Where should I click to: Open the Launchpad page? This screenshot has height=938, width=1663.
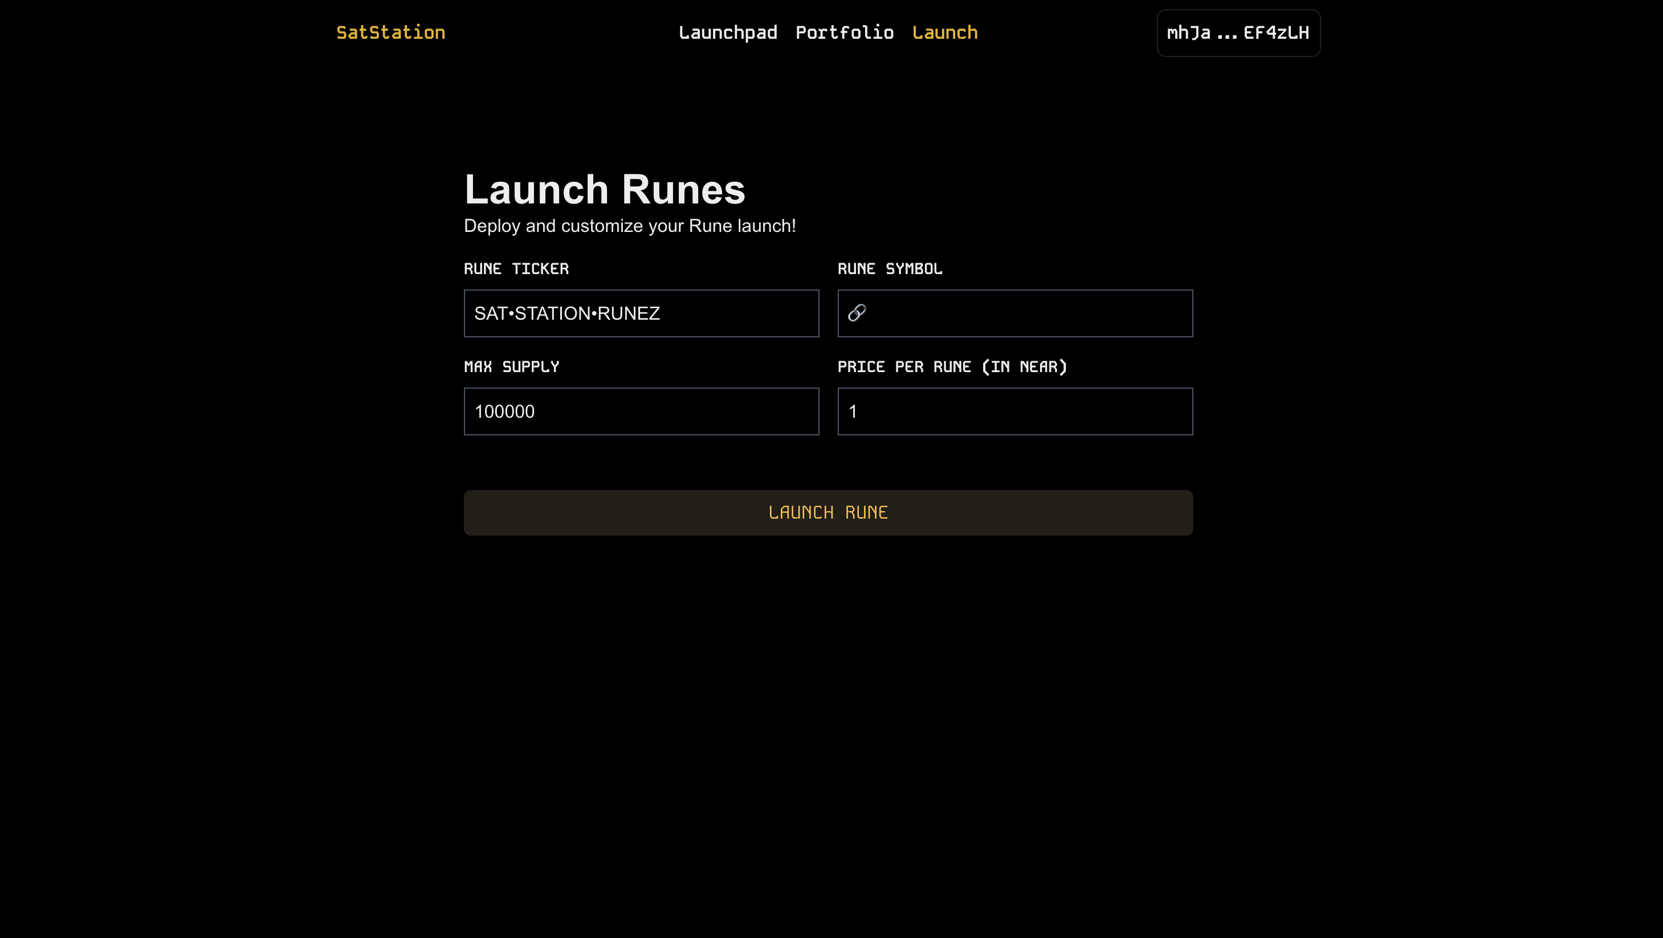point(728,33)
